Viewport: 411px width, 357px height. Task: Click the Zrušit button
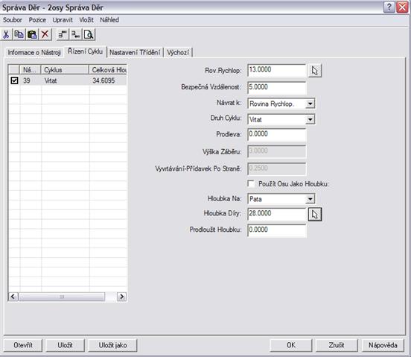[337, 345]
